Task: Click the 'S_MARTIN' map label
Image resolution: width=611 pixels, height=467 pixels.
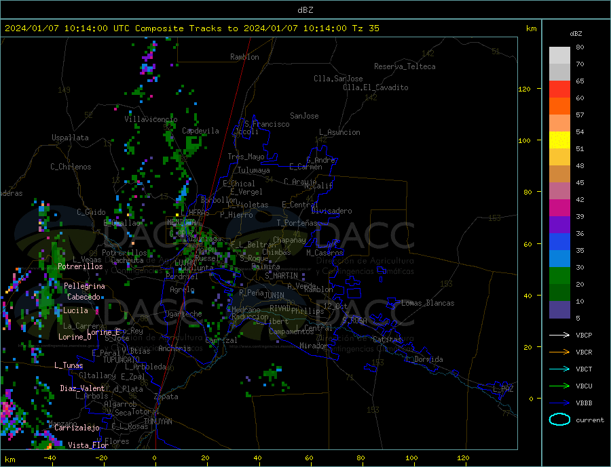Action: pyautogui.click(x=281, y=276)
